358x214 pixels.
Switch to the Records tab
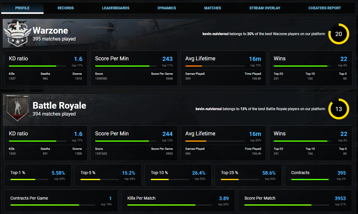point(66,8)
